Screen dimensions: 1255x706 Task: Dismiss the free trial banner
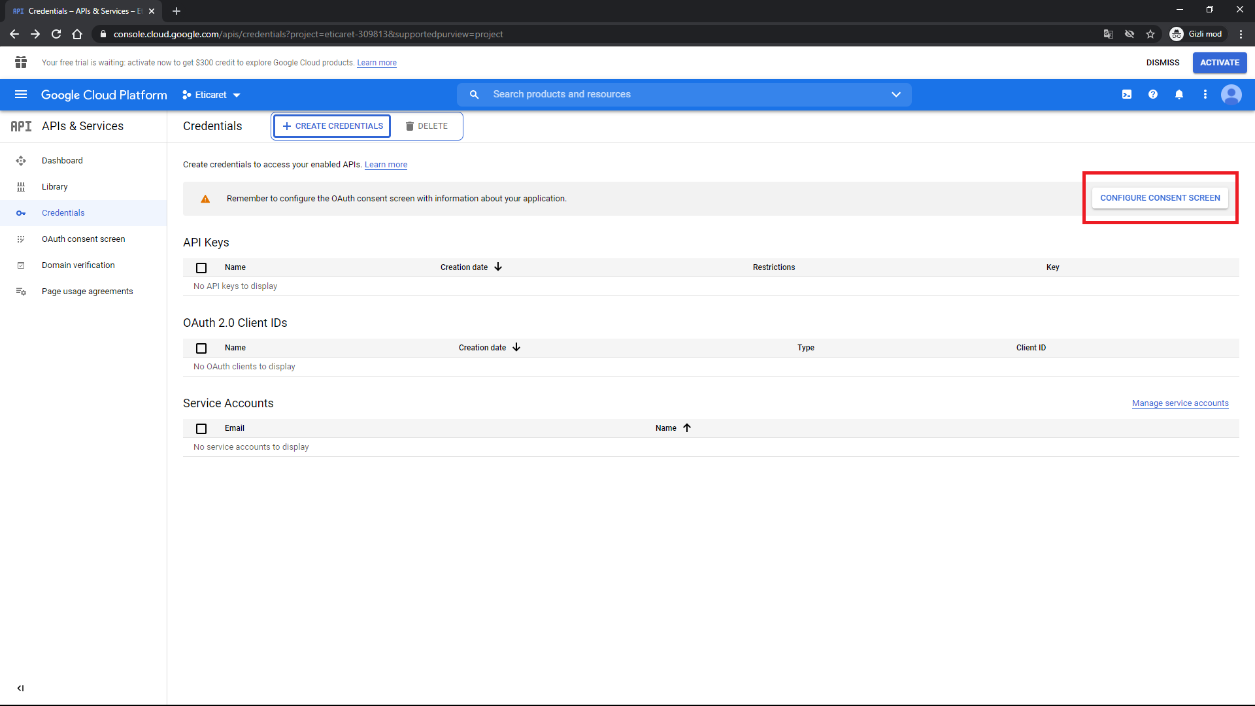(1163, 63)
